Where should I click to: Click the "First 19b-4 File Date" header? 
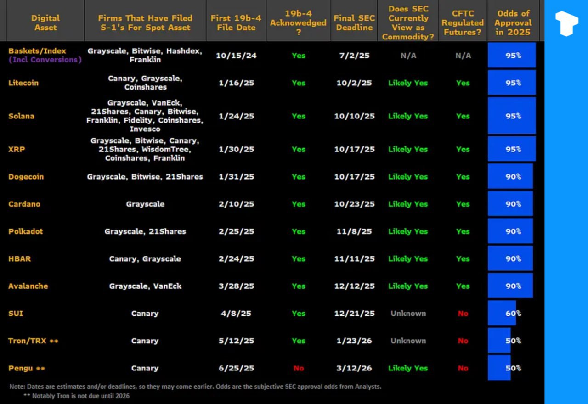coord(236,23)
